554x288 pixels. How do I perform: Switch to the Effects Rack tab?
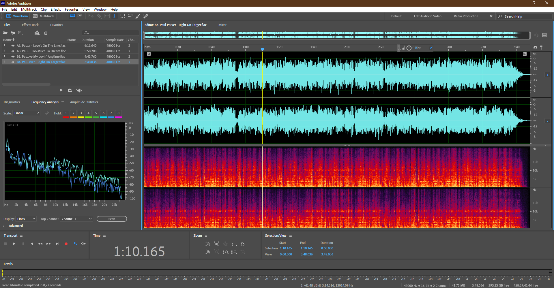coord(30,25)
